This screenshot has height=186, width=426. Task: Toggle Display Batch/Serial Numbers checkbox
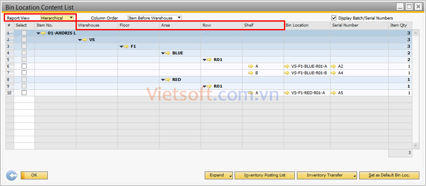(334, 18)
